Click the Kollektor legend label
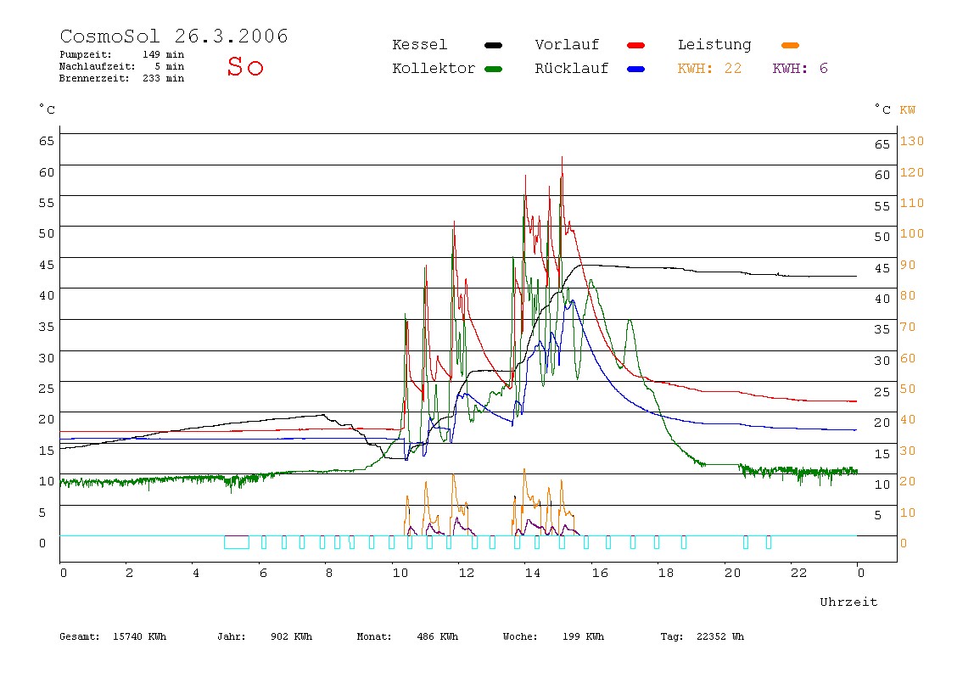This screenshot has height=689, width=974. click(434, 69)
